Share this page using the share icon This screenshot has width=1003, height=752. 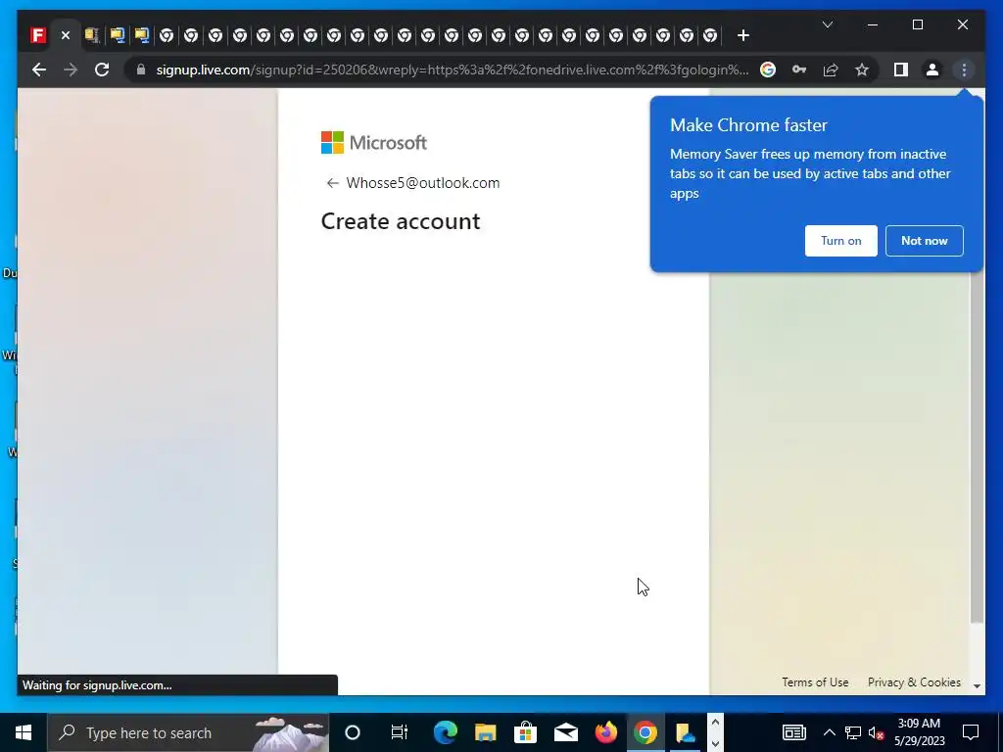[831, 70]
